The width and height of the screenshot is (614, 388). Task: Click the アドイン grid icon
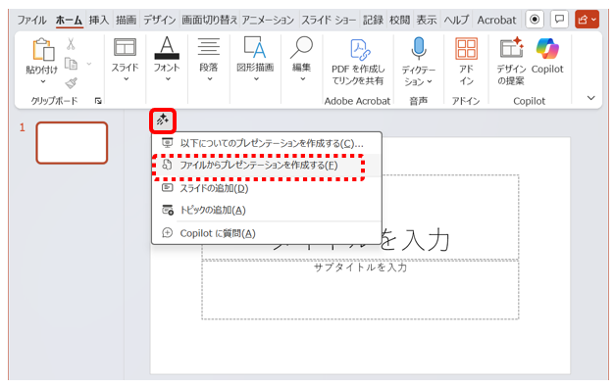466,49
